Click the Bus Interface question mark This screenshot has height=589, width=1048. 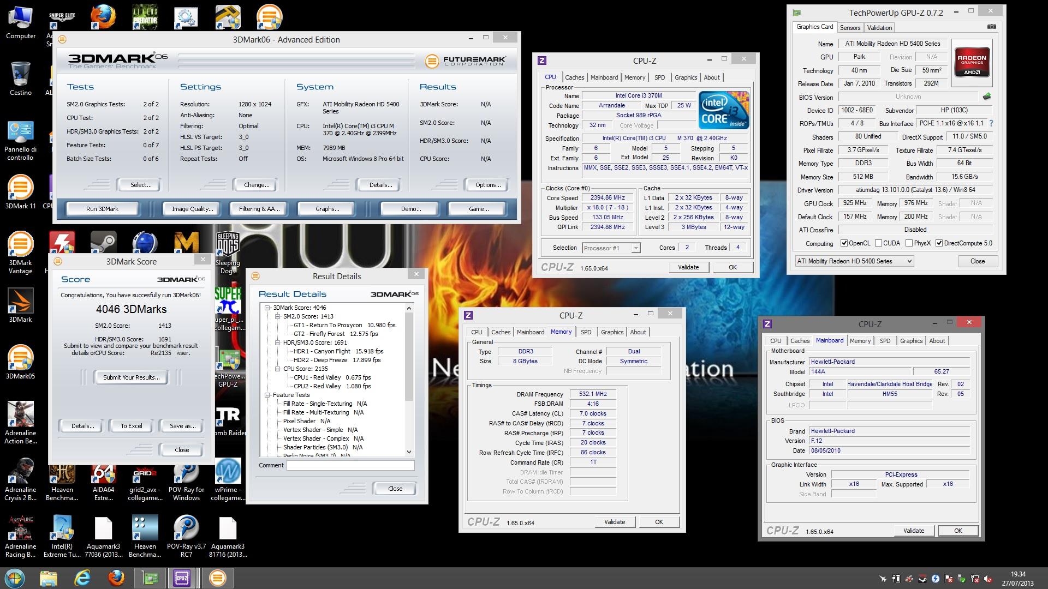(x=991, y=123)
